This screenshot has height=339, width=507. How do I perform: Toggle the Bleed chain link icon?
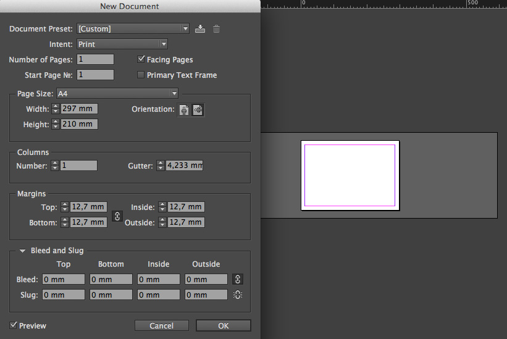tap(238, 279)
